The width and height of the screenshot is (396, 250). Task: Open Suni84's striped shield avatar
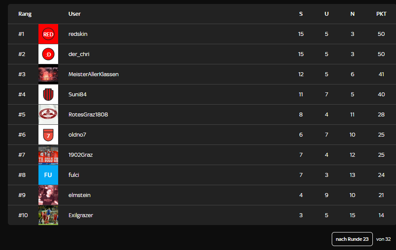(48, 95)
